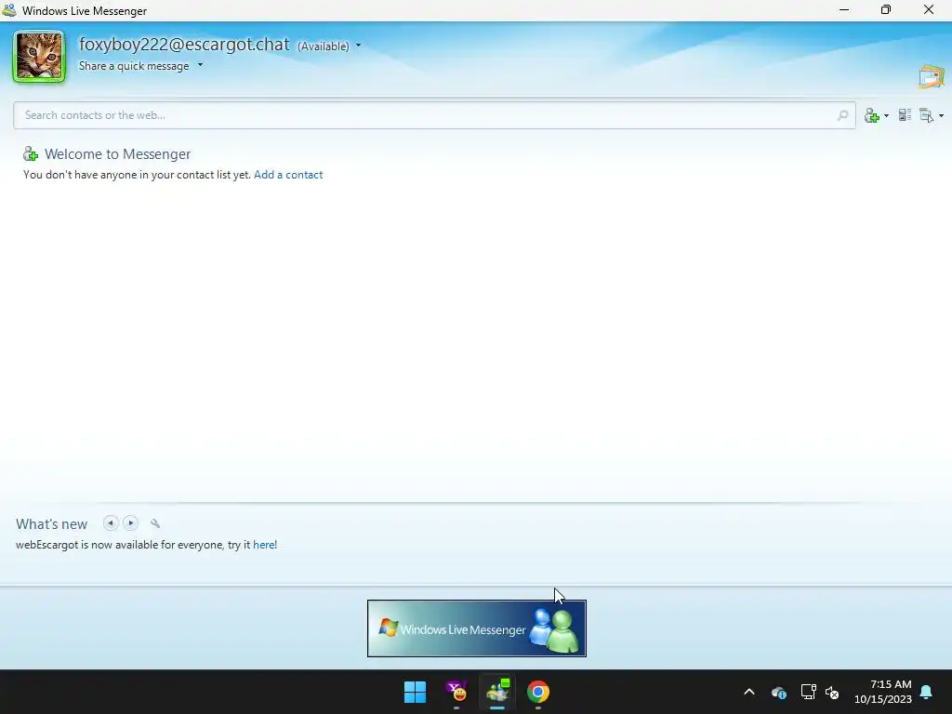
Task: Expand the add contact dropdown arrow
Action: (x=886, y=115)
